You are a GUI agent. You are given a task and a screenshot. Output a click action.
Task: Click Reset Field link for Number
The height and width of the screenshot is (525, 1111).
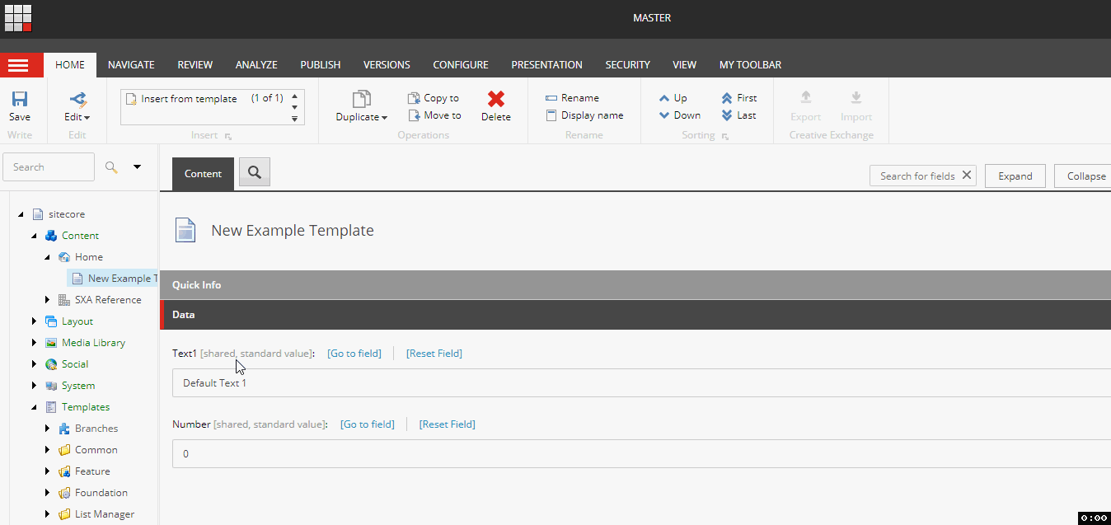[448, 424]
